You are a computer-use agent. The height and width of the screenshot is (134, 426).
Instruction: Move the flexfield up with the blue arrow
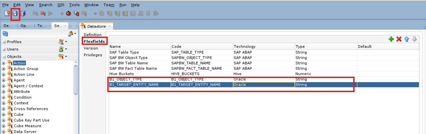point(407,39)
